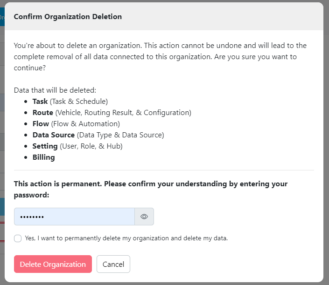The width and height of the screenshot is (329, 285).
Task: Click the "You're about to delete" warning paragraph
Action: 160,56
